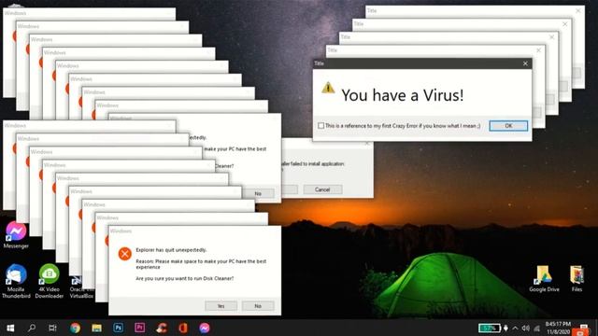Click the warning triangle in virus dialog

pyautogui.click(x=328, y=88)
